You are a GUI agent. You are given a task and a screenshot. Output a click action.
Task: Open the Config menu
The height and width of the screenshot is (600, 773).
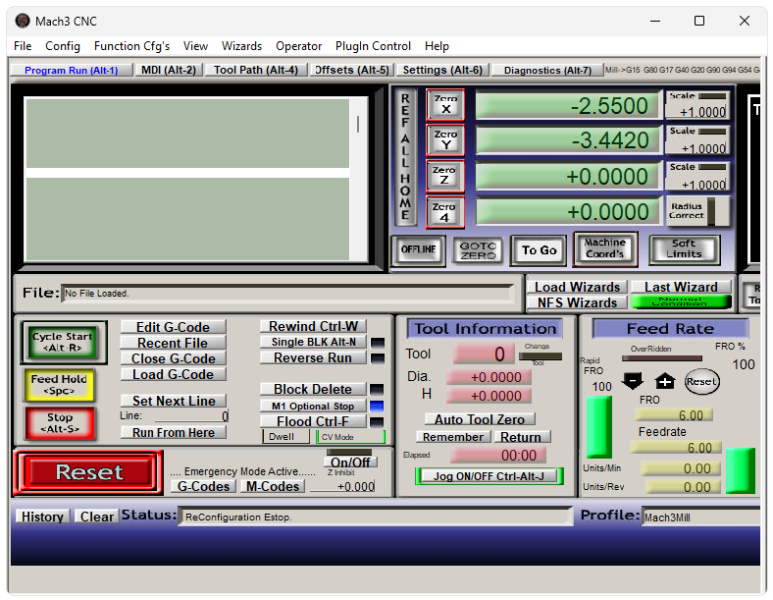tap(63, 46)
